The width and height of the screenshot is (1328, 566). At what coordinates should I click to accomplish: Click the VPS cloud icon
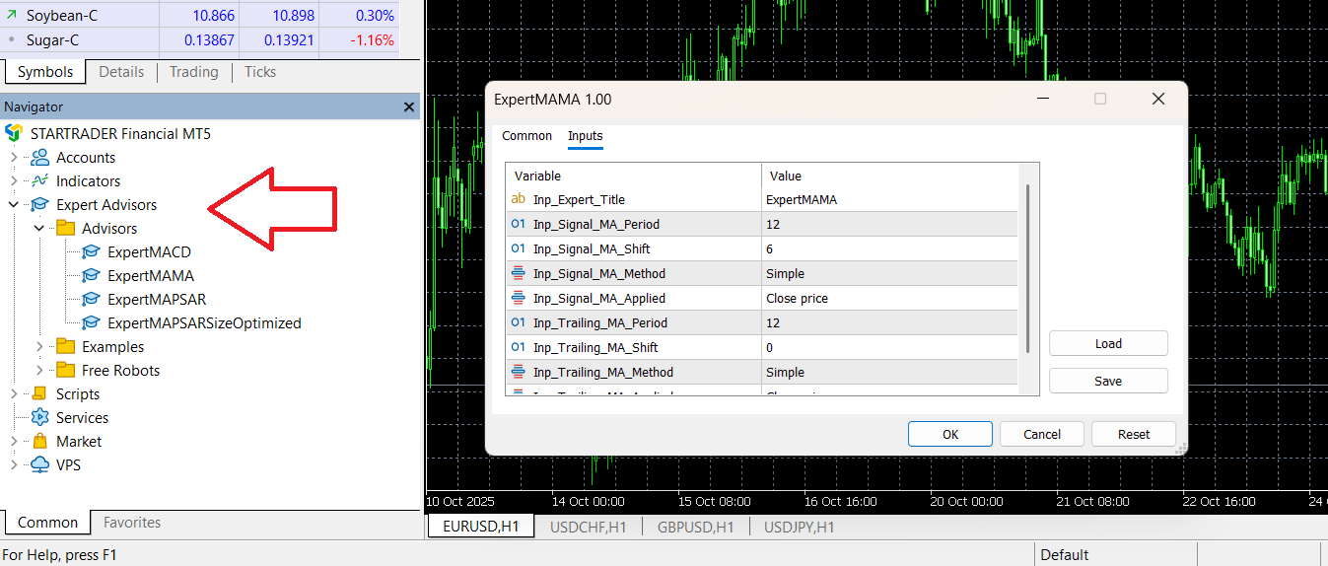[x=40, y=464]
